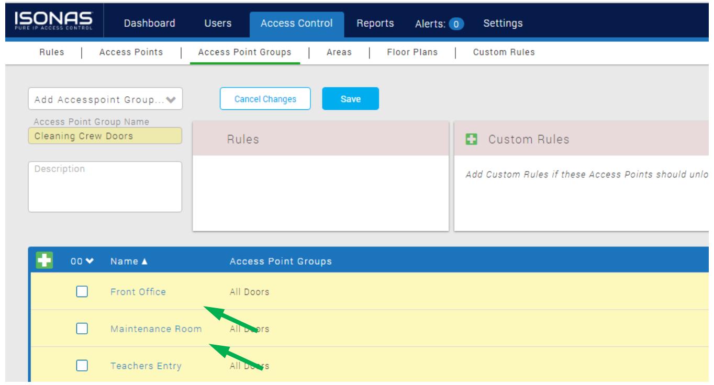Check the Maintenance Room checkbox
Screen dimensions: 714x385
tap(82, 329)
